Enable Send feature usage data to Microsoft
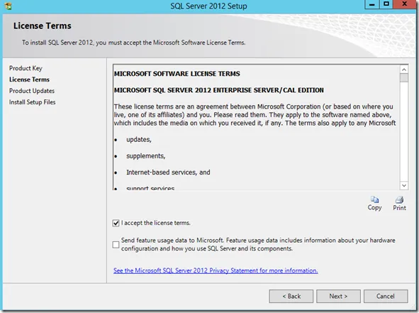The width and height of the screenshot is (419, 313). (x=116, y=245)
